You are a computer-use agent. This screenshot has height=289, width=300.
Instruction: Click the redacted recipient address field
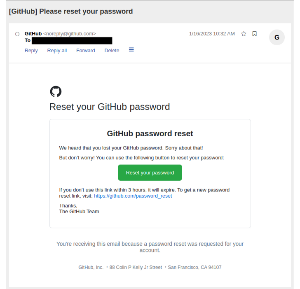tap(72, 40)
